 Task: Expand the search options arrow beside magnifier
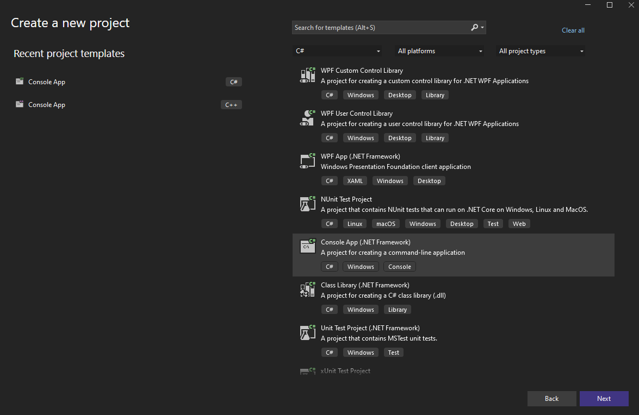(482, 28)
